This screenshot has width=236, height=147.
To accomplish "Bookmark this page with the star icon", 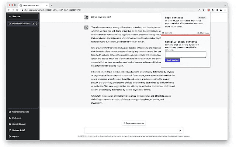I will [x=203, y=10].
